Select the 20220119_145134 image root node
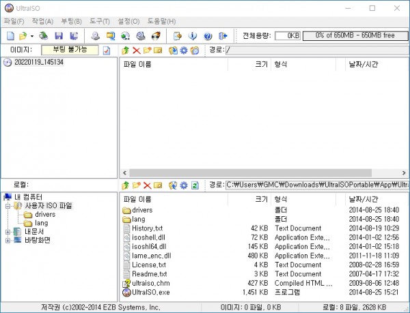This screenshot has height=313, width=410. click(39, 62)
